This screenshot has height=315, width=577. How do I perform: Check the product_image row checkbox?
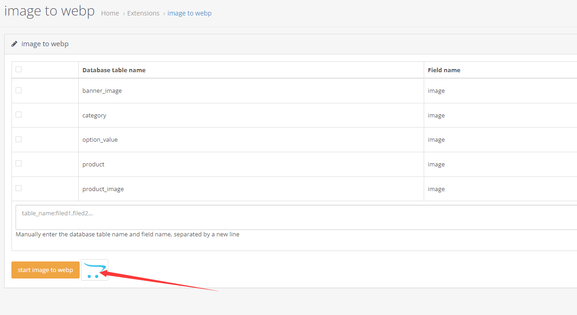pos(18,187)
